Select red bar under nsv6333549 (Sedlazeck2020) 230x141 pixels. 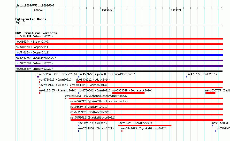[128, 93]
